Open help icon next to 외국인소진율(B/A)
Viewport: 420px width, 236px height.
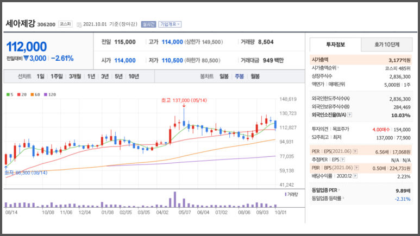349,115
